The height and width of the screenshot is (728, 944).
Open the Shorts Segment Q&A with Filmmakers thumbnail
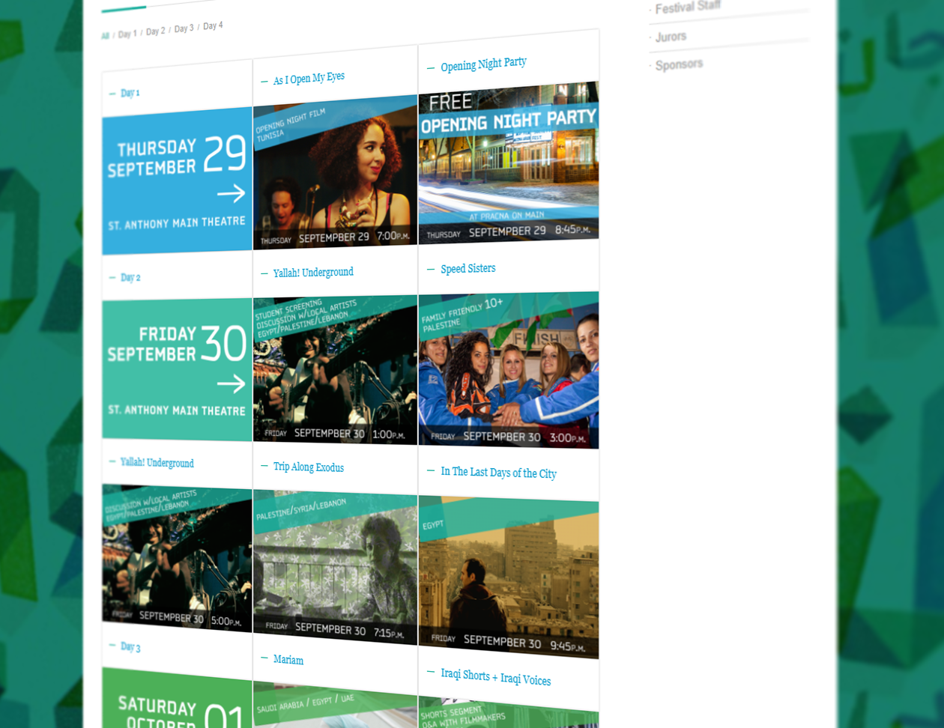(x=509, y=712)
